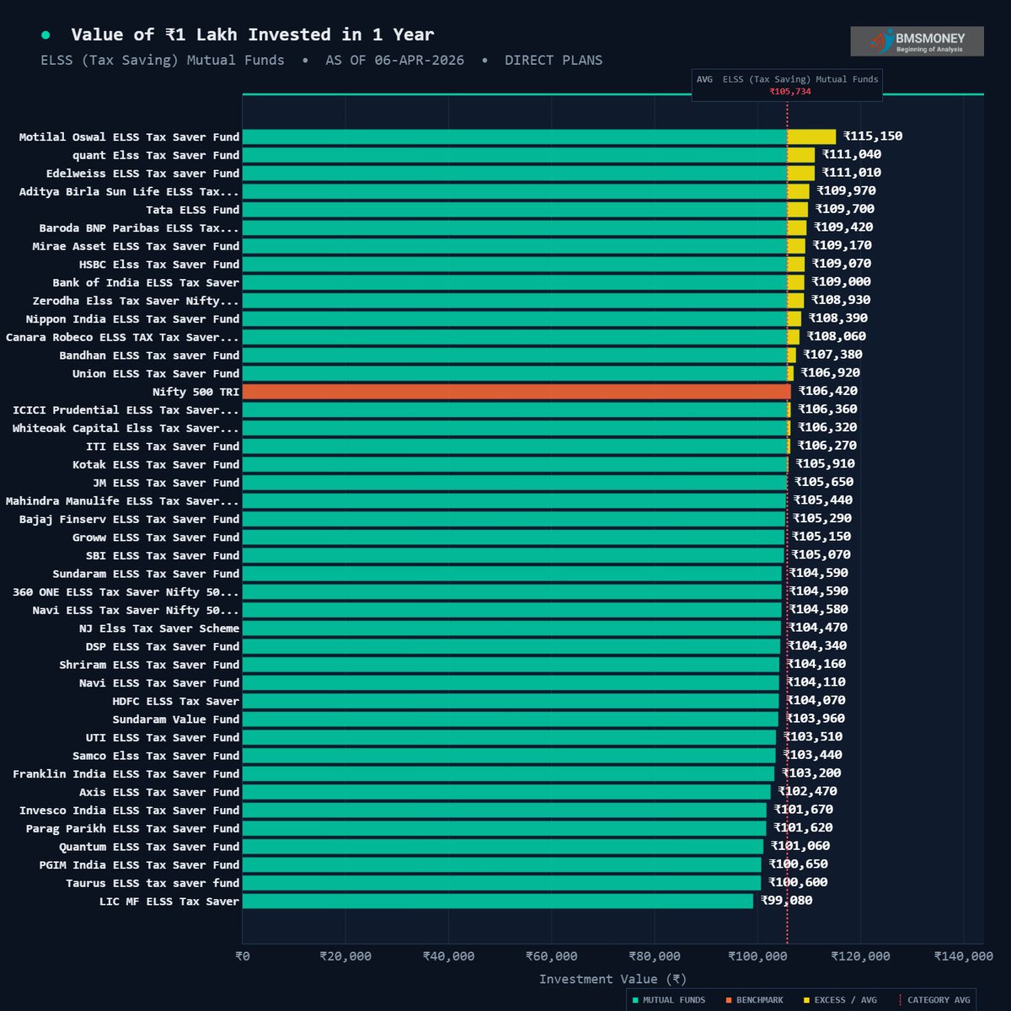Click the Mirae Asset ELSS Tax Saver Fund label

(136, 246)
